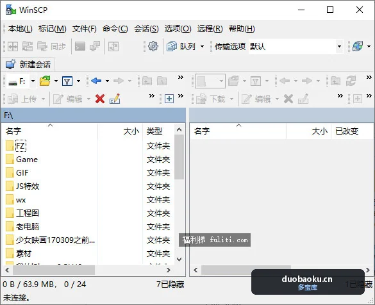375x305 pixels.
Task: Open local directory folder icon
Action: pyautogui.click(x=45, y=81)
